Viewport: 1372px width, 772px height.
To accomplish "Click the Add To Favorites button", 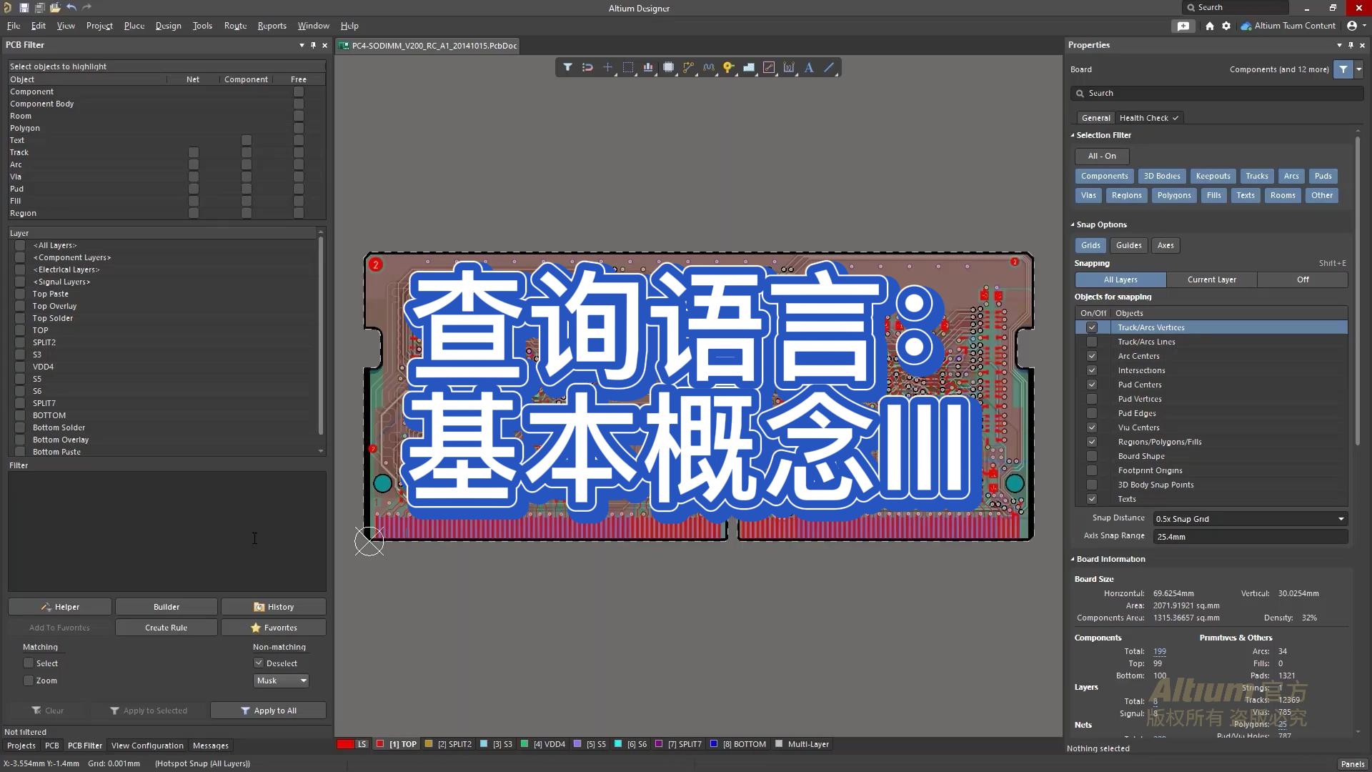I will pyautogui.click(x=59, y=627).
